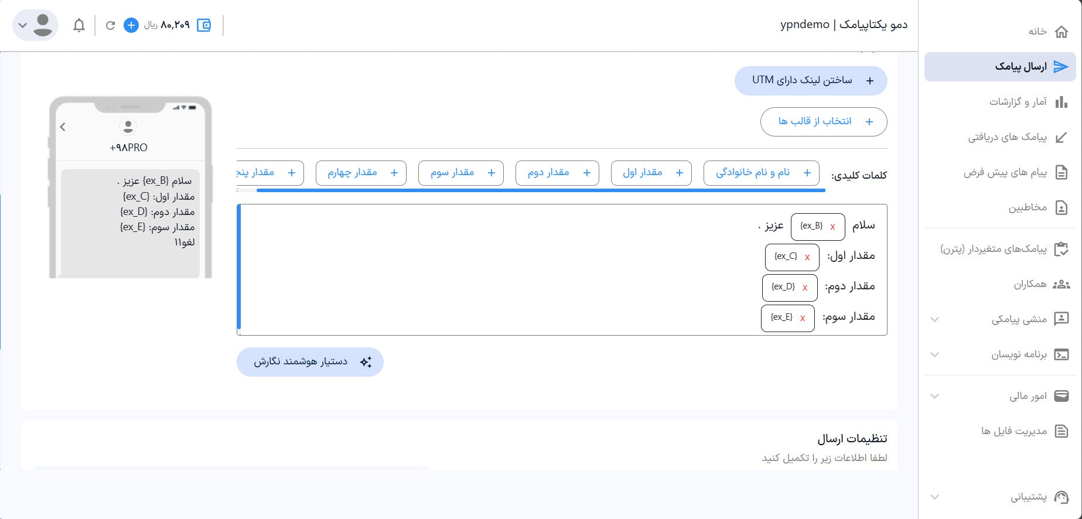Click the ساختن لینک دارای UTM button
Image resolution: width=1082 pixels, height=519 pixels.
811,80
